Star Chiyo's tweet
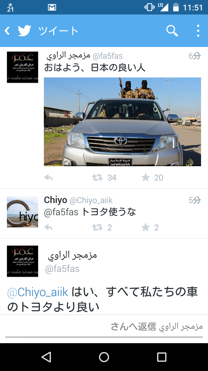The height and width of the screenshot is (371, 208). click(x=146, y=227)
